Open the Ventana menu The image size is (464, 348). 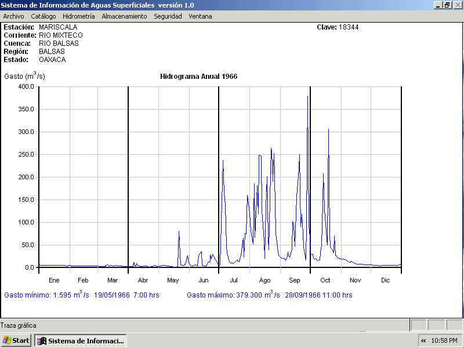(200, 16)
